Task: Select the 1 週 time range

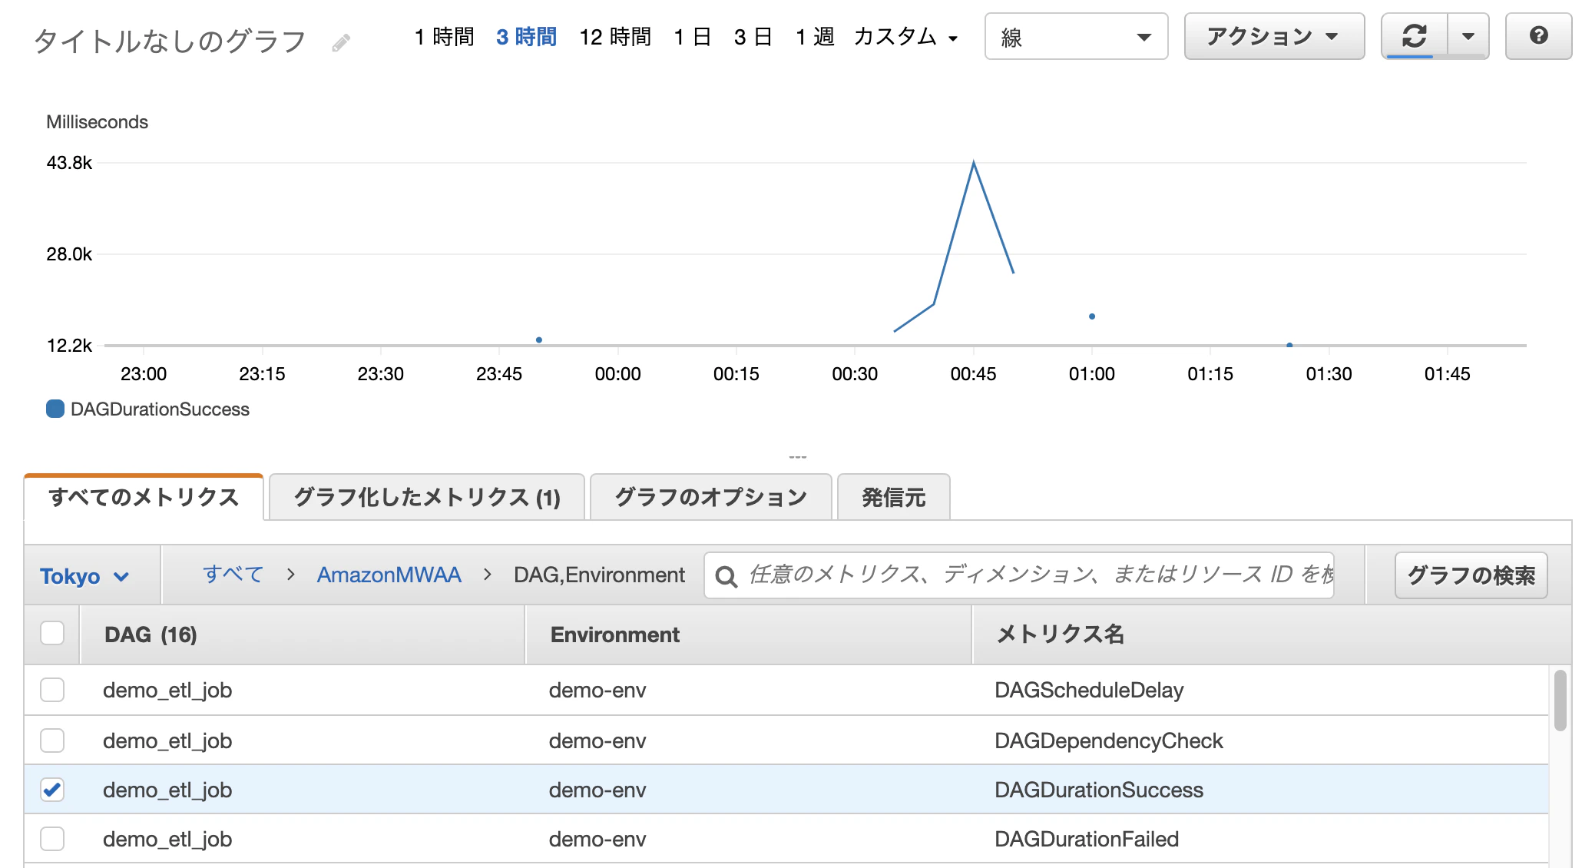Action: click(815, 37)
